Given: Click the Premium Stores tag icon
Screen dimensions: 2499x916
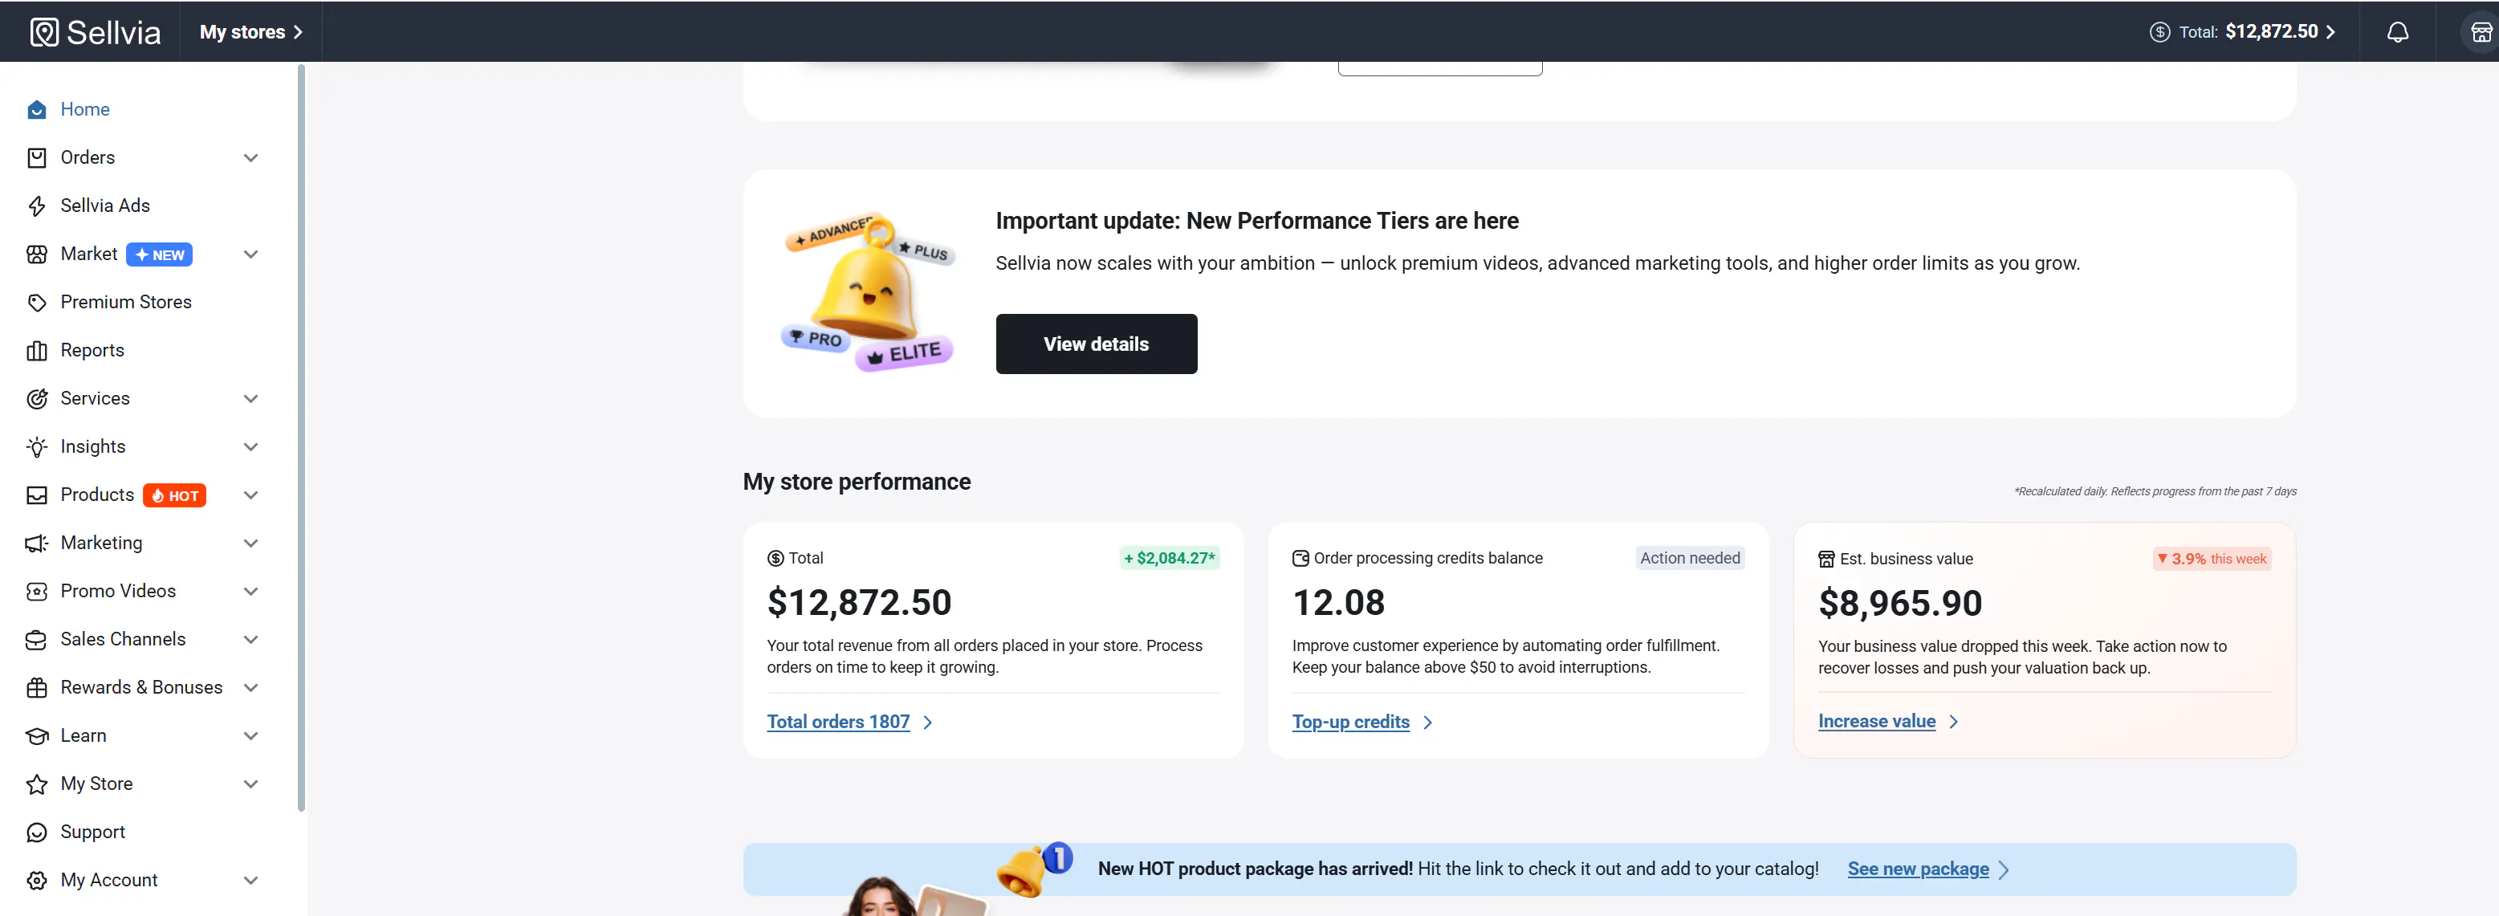Looking at the screenshot, I should click(37, 303).
